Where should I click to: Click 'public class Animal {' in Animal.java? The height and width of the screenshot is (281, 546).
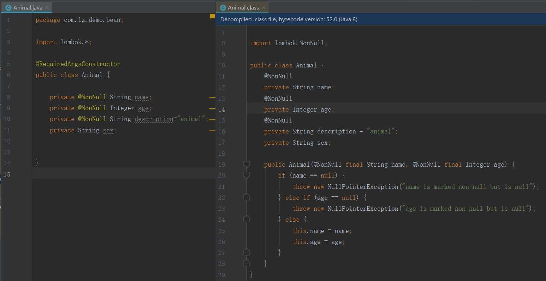coord(73,75)
